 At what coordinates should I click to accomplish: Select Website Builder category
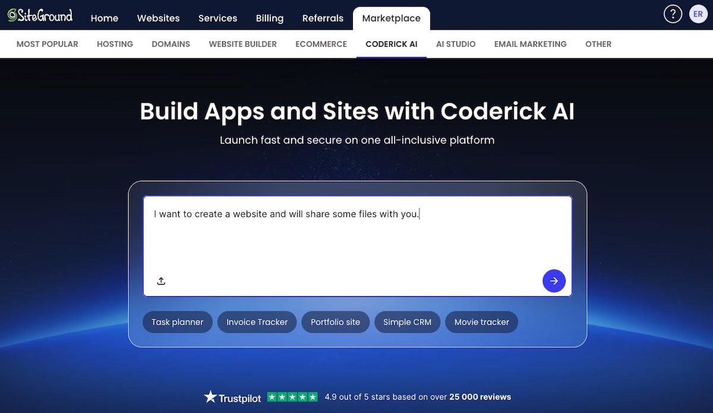(242, 44)
